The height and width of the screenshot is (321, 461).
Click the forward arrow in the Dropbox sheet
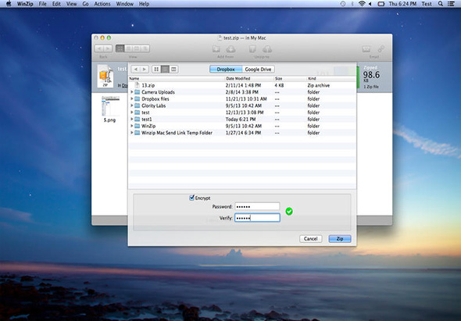(144, 69)
